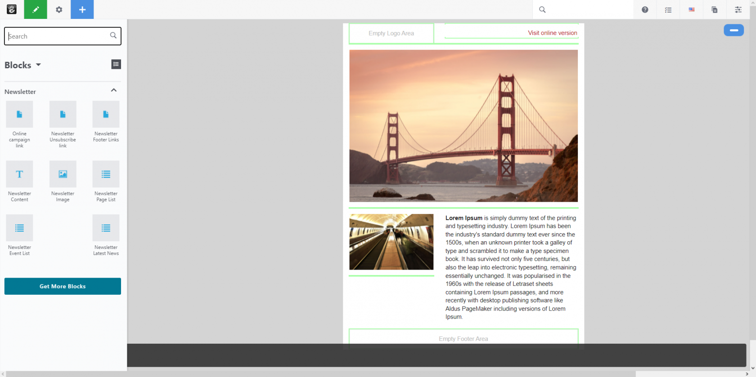The width and height of the screenshot is (756, 377).
Task: Toggle the add content plus button
Action: point(82,9)
